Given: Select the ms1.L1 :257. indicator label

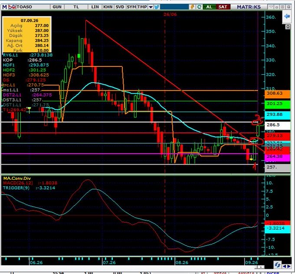Looking at the screenshot, I should coord(22,90).
